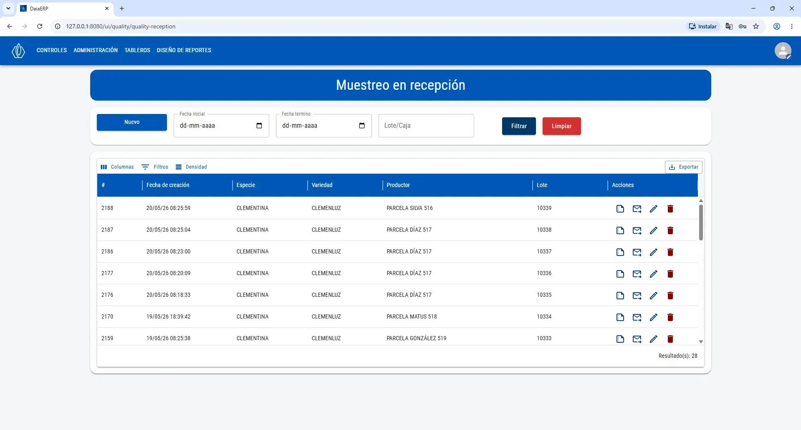Click the table's vertical scrollbar thumb
Viewport: 801px width, 430px height.
pyautogui.click(x=701, y=223)
